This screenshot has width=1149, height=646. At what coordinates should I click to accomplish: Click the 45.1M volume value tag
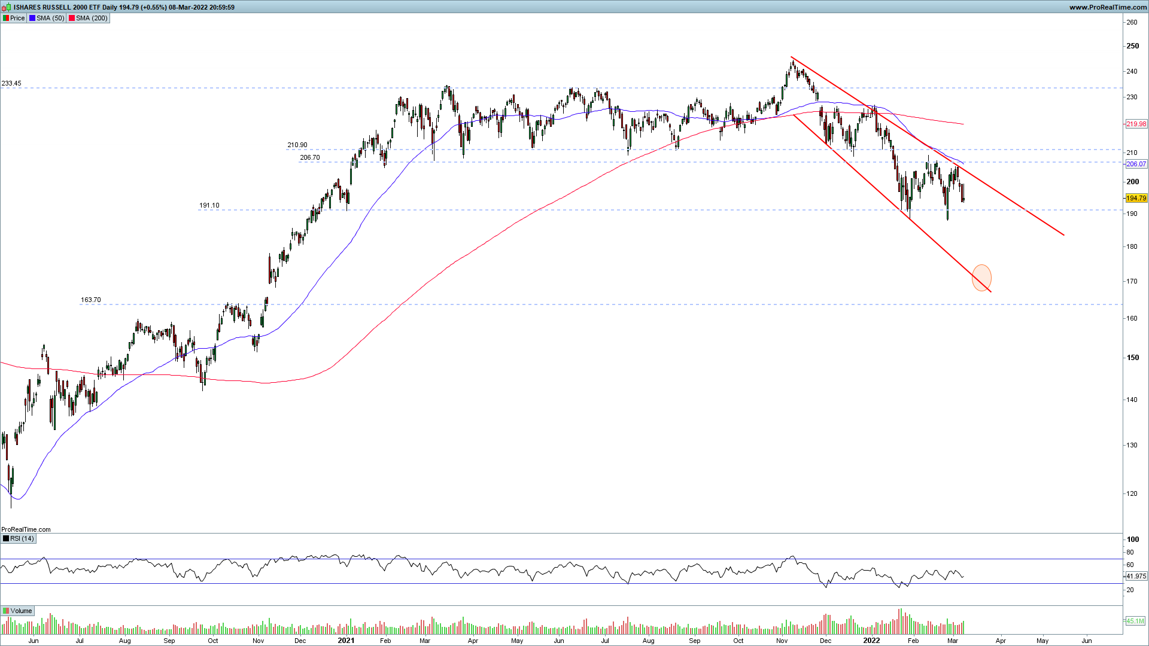pyautogui.click(x=1135, y=621)
